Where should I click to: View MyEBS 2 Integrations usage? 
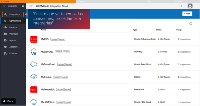pos(184,39)
